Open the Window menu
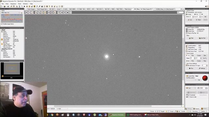The image size is (209, 117). (25, 4)
